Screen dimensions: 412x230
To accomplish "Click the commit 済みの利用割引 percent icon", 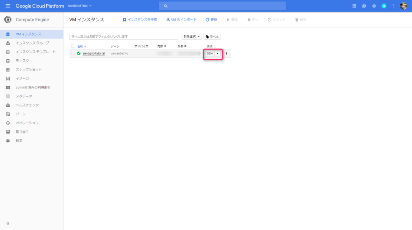I will (8, 87).
